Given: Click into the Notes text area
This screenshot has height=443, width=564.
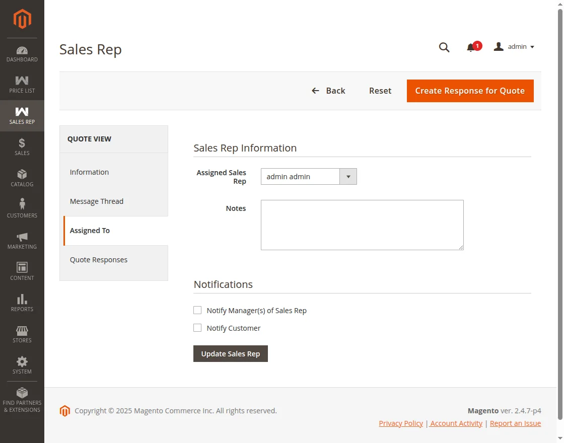Looking at the screenshot, I should 362,225.
